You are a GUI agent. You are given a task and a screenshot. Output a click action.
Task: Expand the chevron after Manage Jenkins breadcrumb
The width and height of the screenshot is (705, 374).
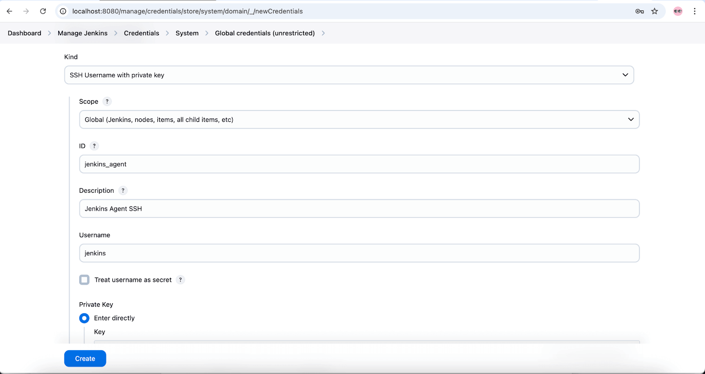116,33
